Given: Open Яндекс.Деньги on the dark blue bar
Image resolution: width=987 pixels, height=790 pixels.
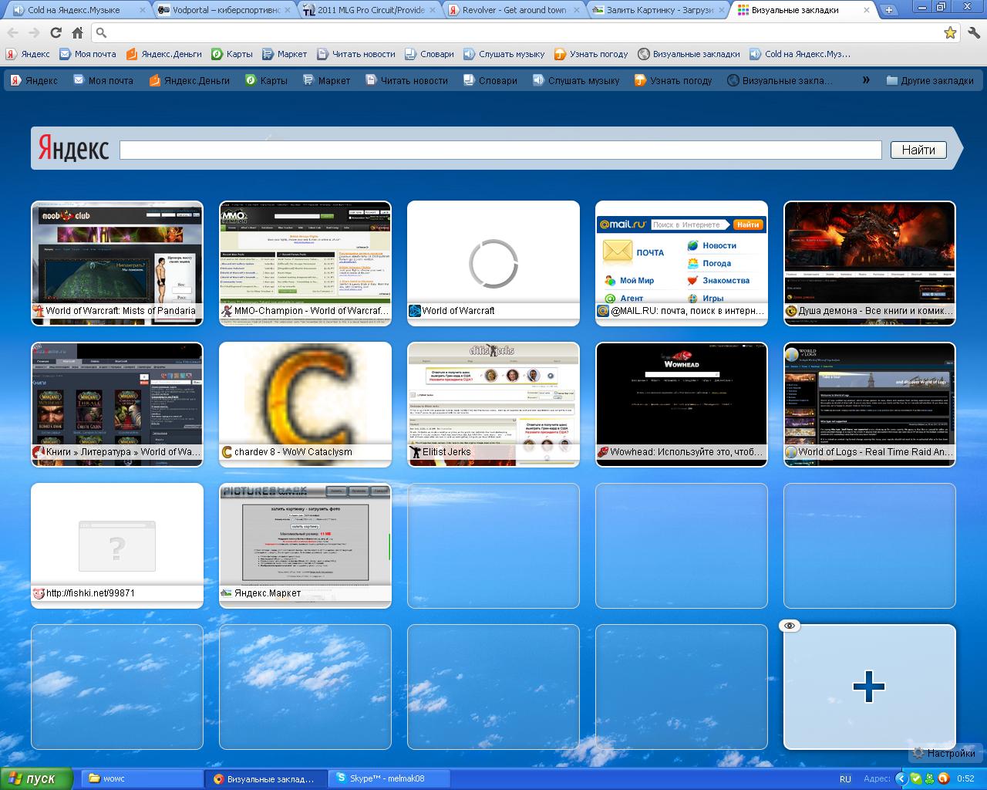Looking at the screenshot, I should coord(189,80).
